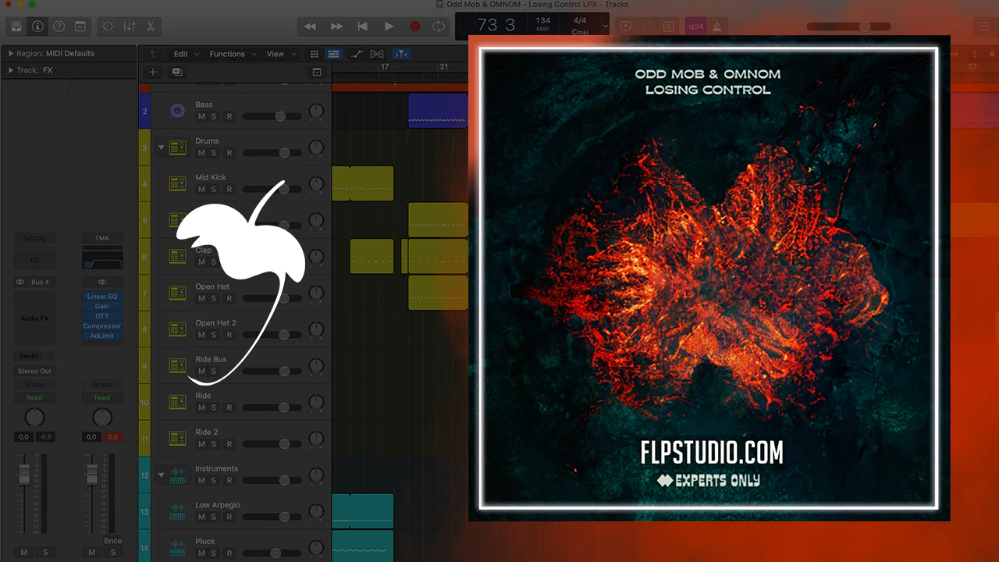This screenshot has width=999, height=562.
Task: Open the OTT plug-in slot
Action: pyautogui.click(x=102, y=316)
